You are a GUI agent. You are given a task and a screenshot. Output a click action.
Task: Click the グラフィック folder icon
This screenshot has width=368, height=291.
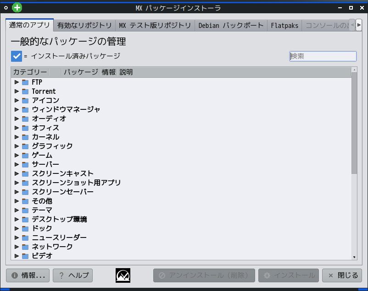(x=25, y=146)
